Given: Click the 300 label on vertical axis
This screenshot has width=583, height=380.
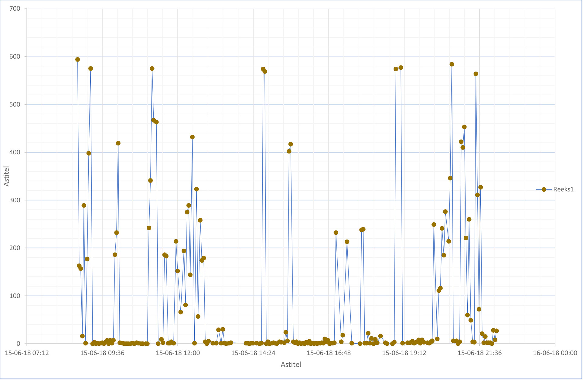Looking at the screenshot, I should point(15,200).
